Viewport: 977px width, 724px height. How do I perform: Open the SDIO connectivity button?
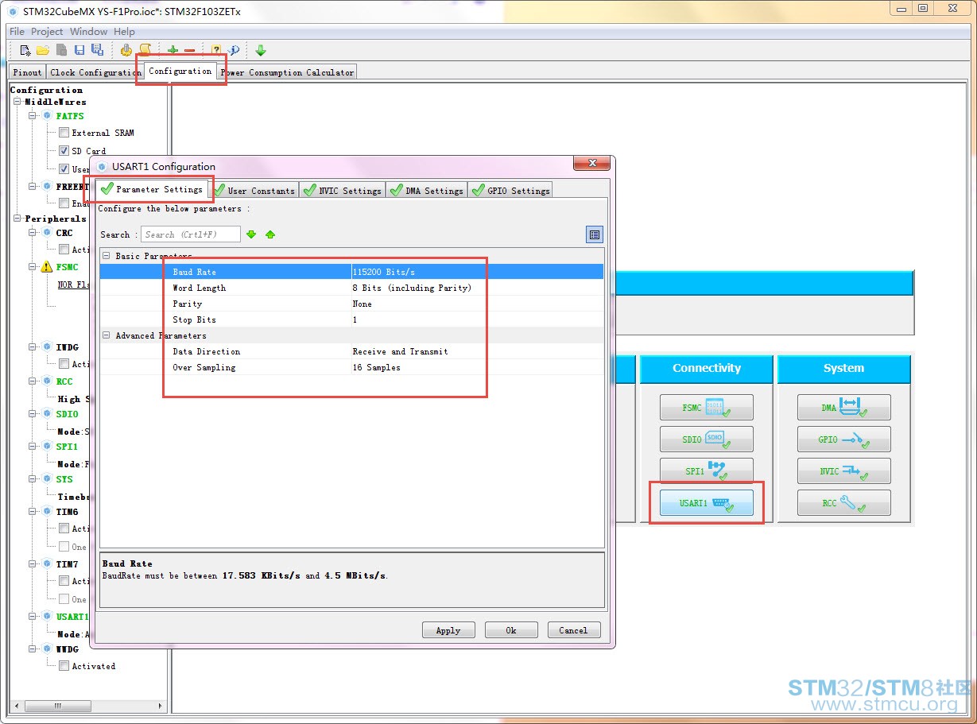point(707,439)
